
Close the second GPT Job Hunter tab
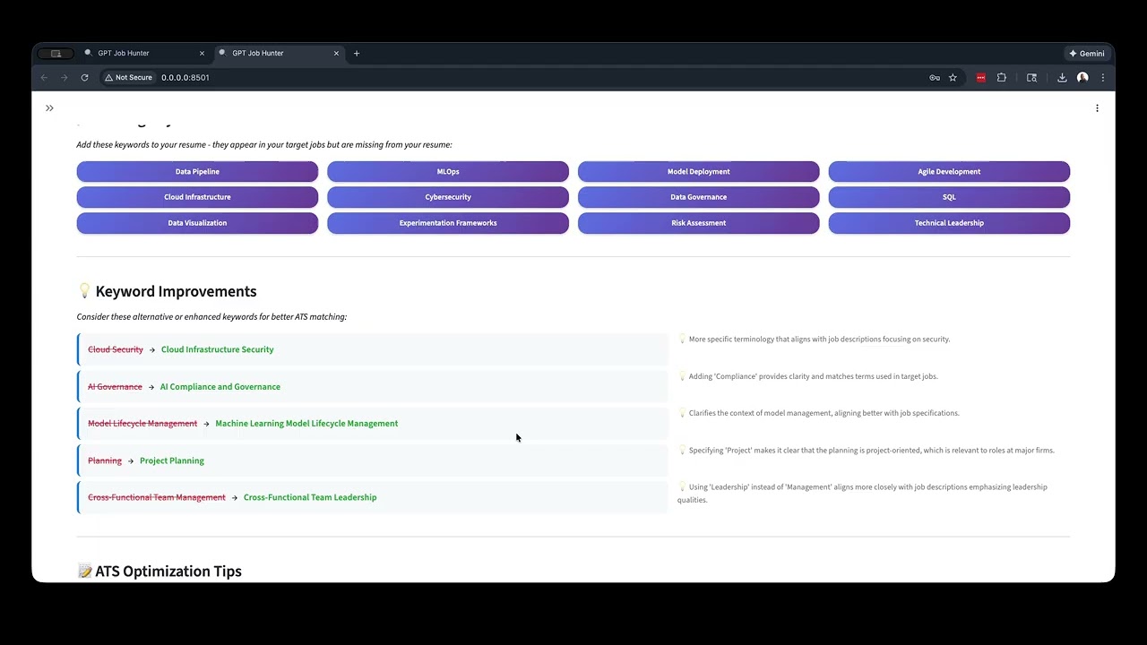click(336, 53)
